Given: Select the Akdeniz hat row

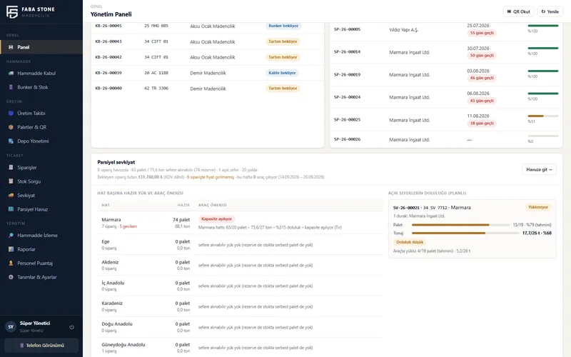Looking at the screenshot, I should 240,265.
